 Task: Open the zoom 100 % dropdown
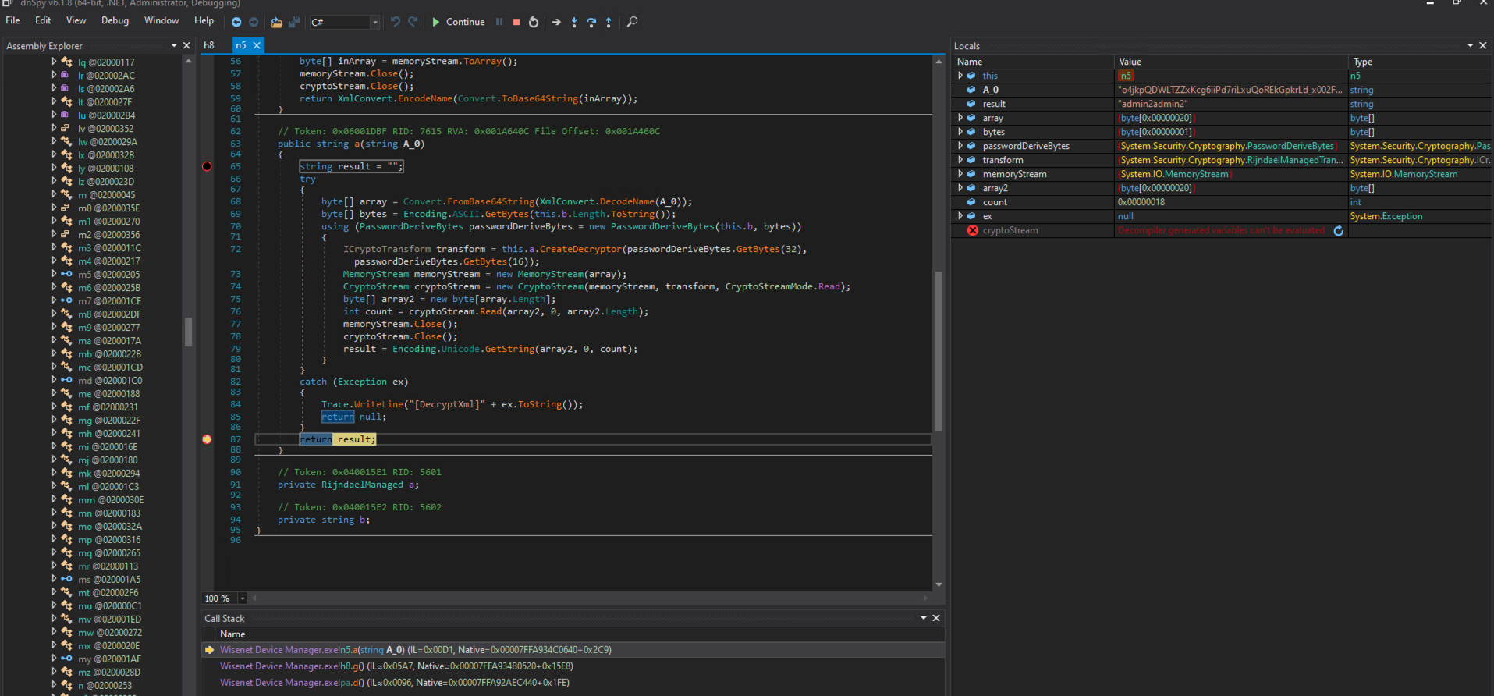242,598
